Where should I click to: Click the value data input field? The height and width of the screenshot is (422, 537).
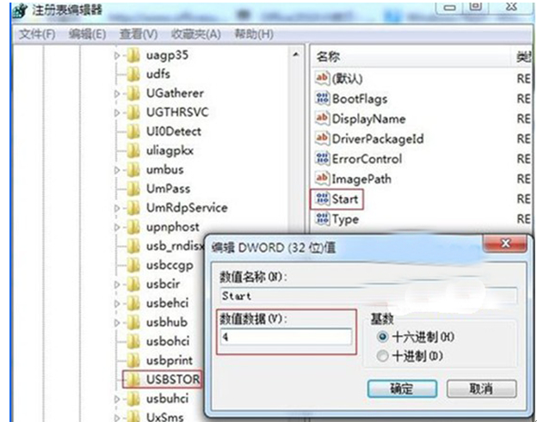[286, 337]
